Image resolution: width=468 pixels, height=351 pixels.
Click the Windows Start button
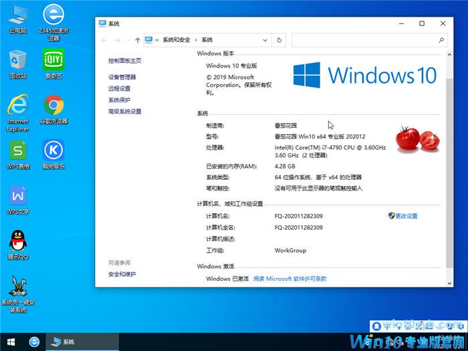point(10,342)
